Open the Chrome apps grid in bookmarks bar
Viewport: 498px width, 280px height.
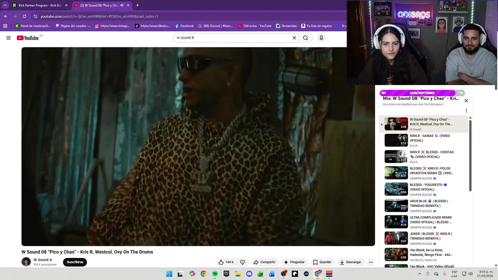(5, 26)
